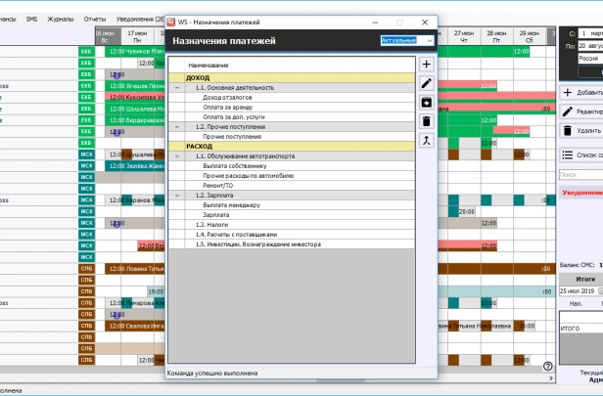
Task: Click the archive box icon in dialog
Action: (x=426, y=103)
